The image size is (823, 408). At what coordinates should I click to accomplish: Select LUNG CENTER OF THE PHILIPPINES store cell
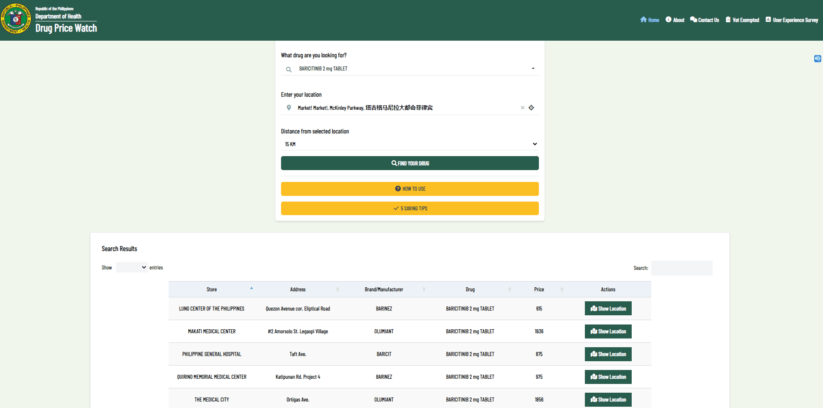tap(212, 309)
